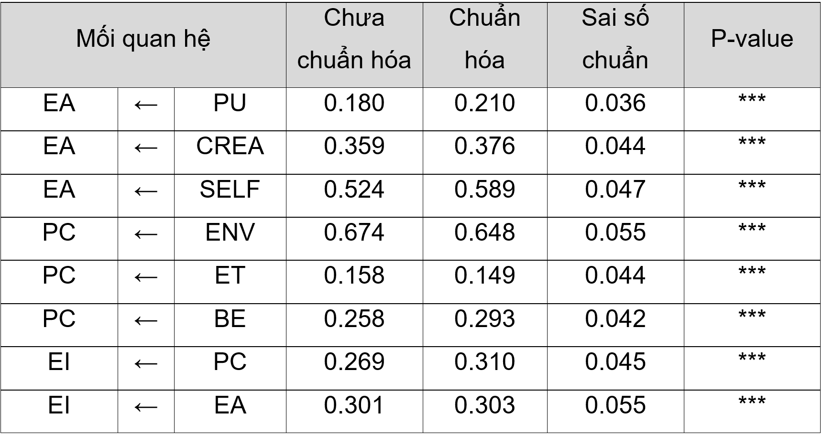Select the value 0.589
The image size is (823, 434).
(x=485, y=190)
